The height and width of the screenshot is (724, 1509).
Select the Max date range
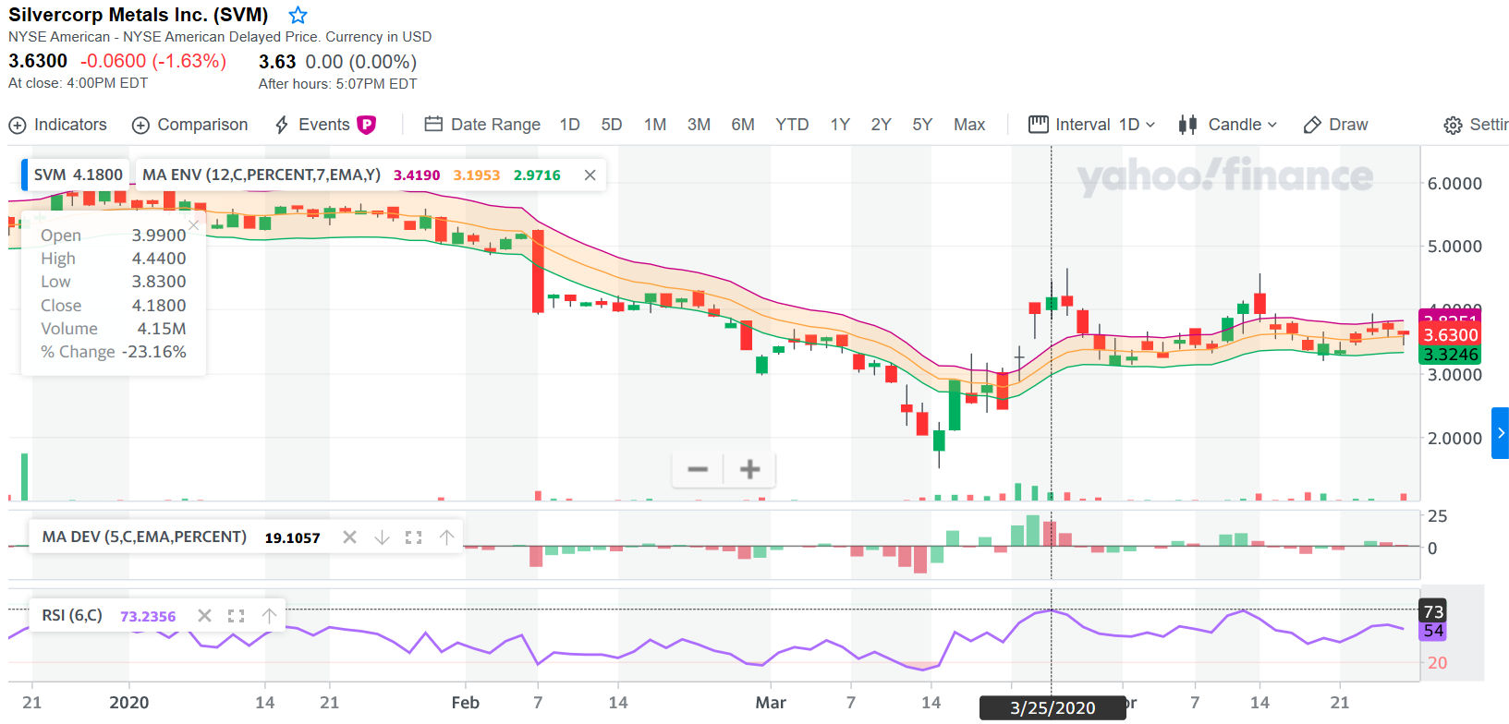(969, 125)
